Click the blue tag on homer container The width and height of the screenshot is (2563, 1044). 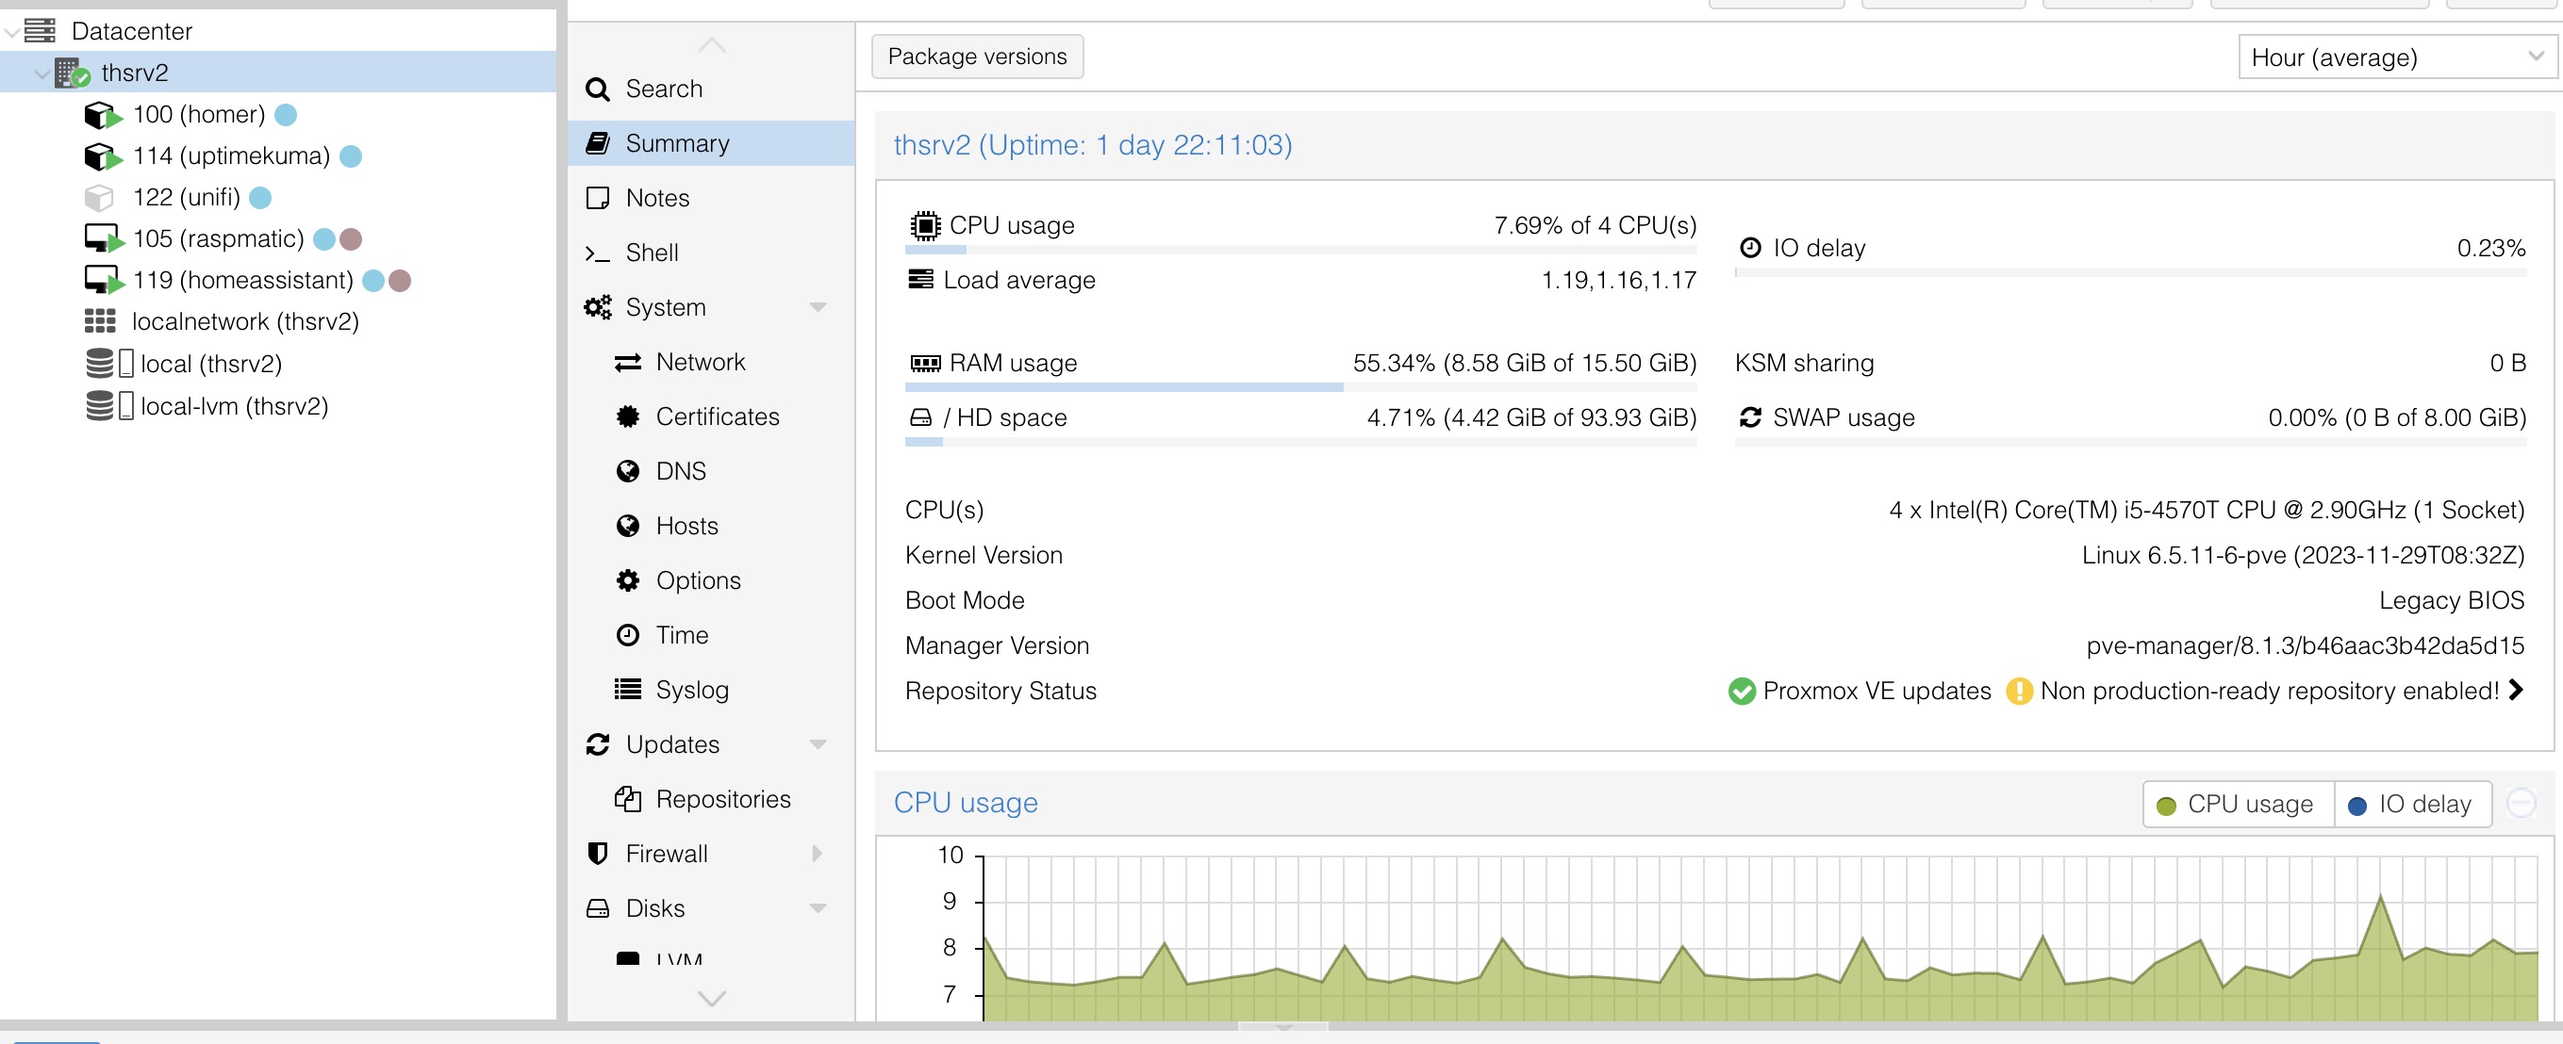pos(286,115)
